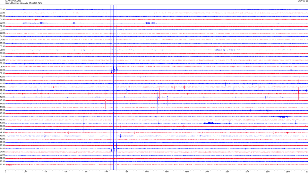Select the 13:30 row time
Image resolution: width=308 pixels, height=173 pixels.
[x=3, y=100]
